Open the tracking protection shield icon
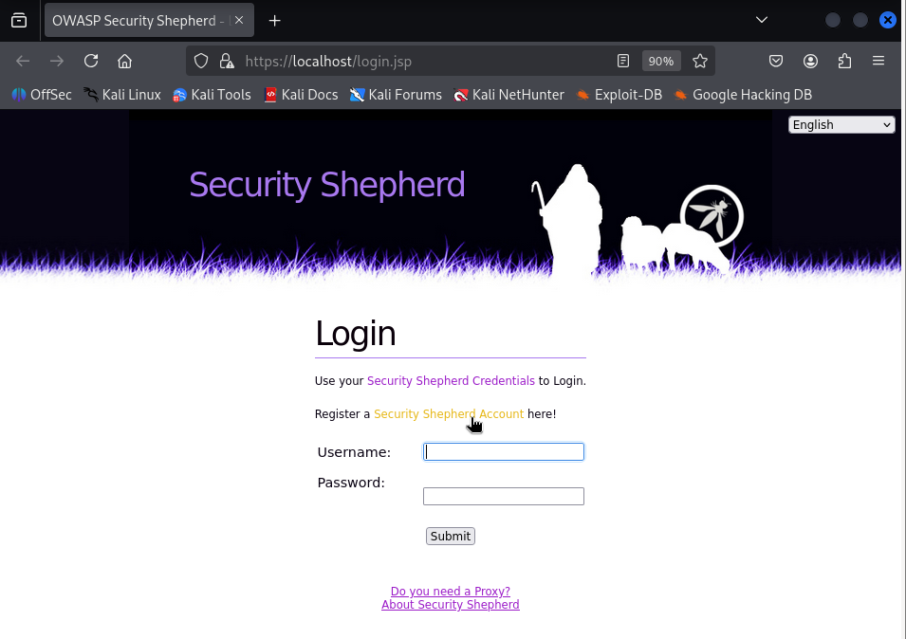Image resolution: width=906 pixels, height=639 pixels. point(201,62)
